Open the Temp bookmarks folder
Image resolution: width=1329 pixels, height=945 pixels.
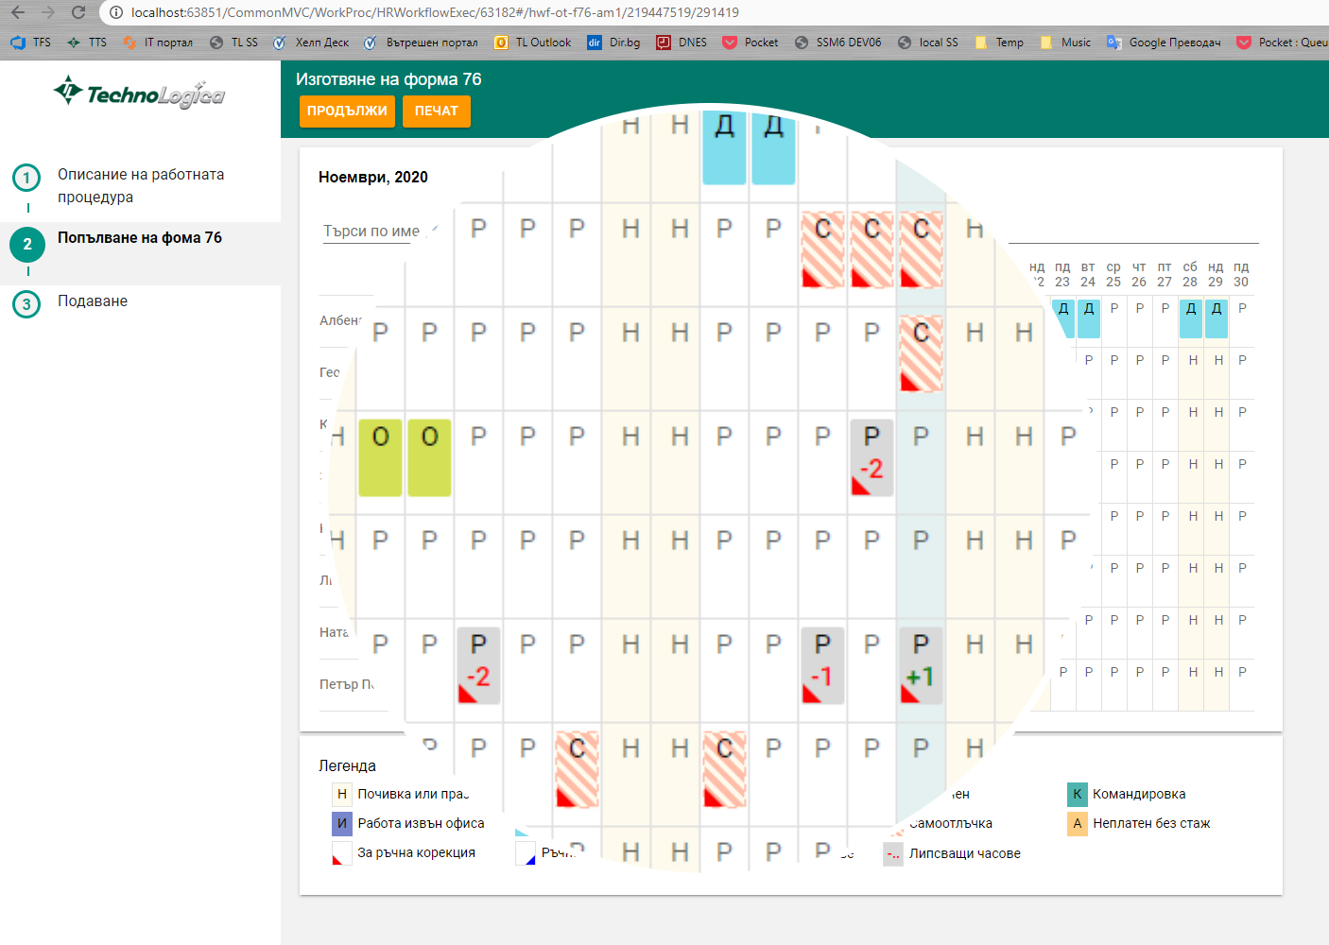(999, 43)
